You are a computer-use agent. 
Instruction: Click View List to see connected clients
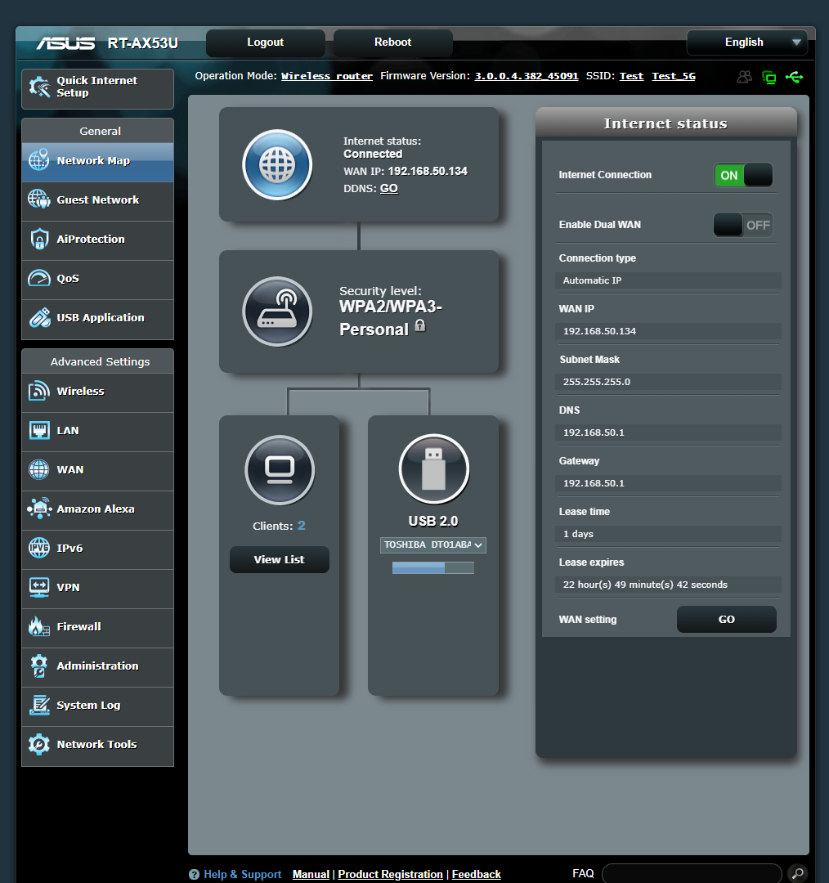(x=279, y=559)
